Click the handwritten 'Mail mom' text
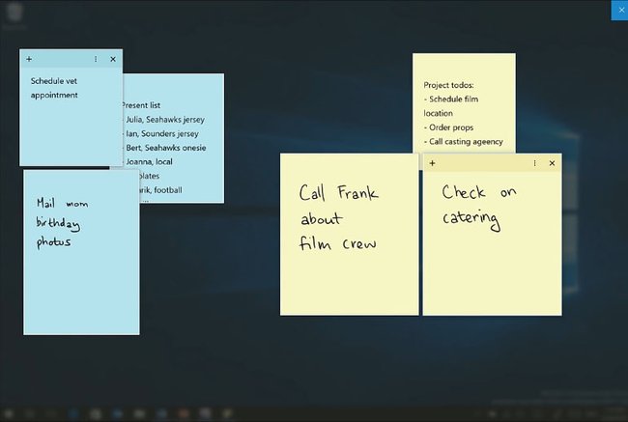628x422 pixels. click(x=62, y=203)
